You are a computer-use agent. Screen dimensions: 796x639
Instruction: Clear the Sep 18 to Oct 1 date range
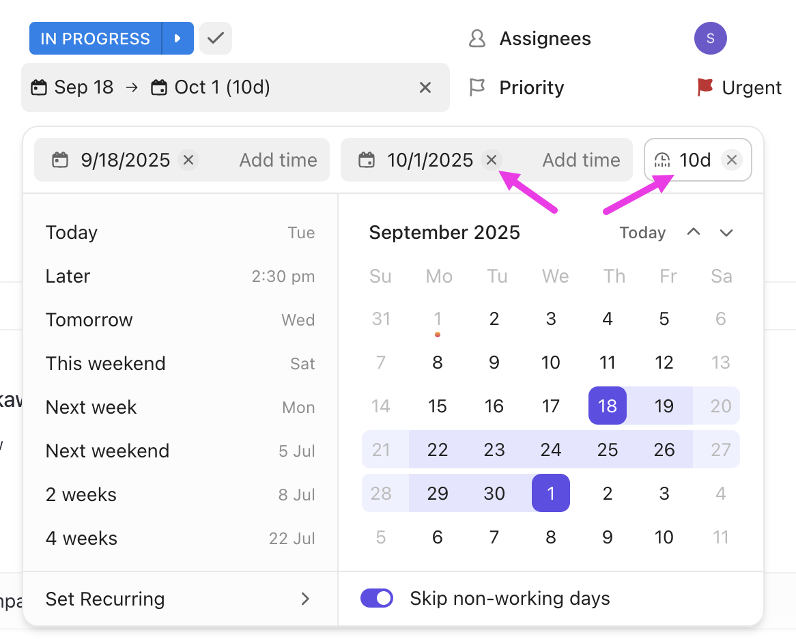click(425, 87)
